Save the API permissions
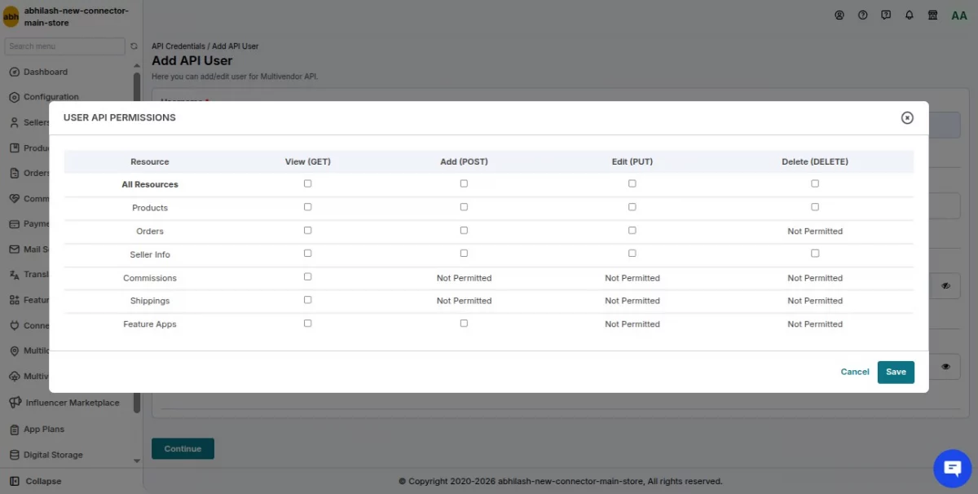This screenshot has width=978, height=494. pyautogui.click(x=896, y=372)
